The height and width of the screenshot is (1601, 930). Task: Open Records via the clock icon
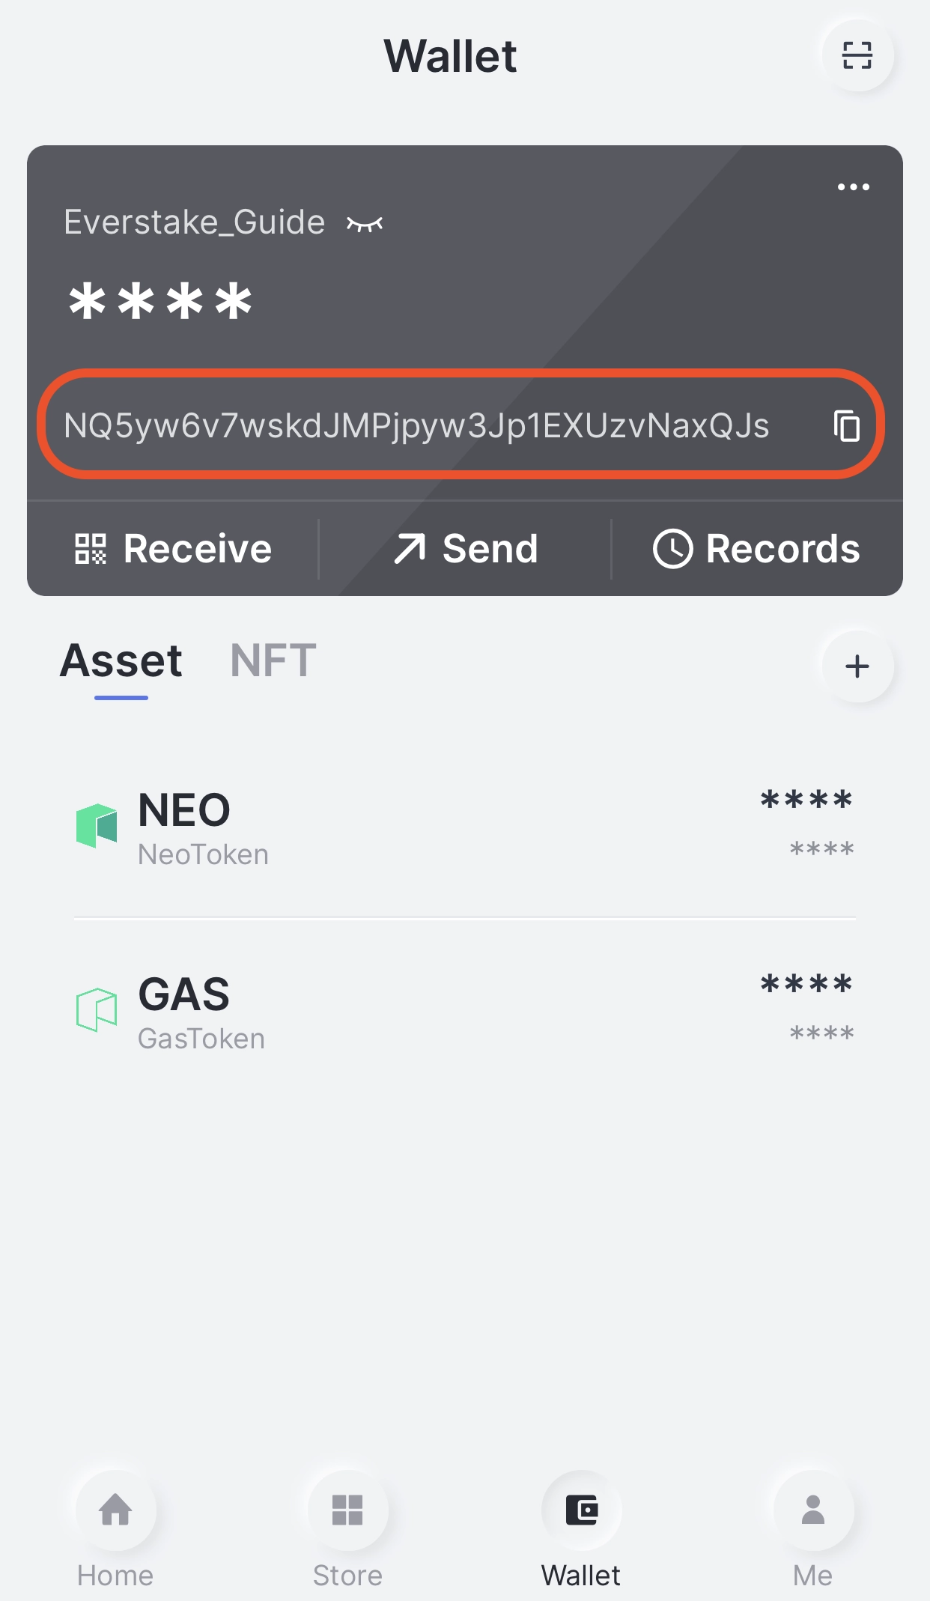672,549
